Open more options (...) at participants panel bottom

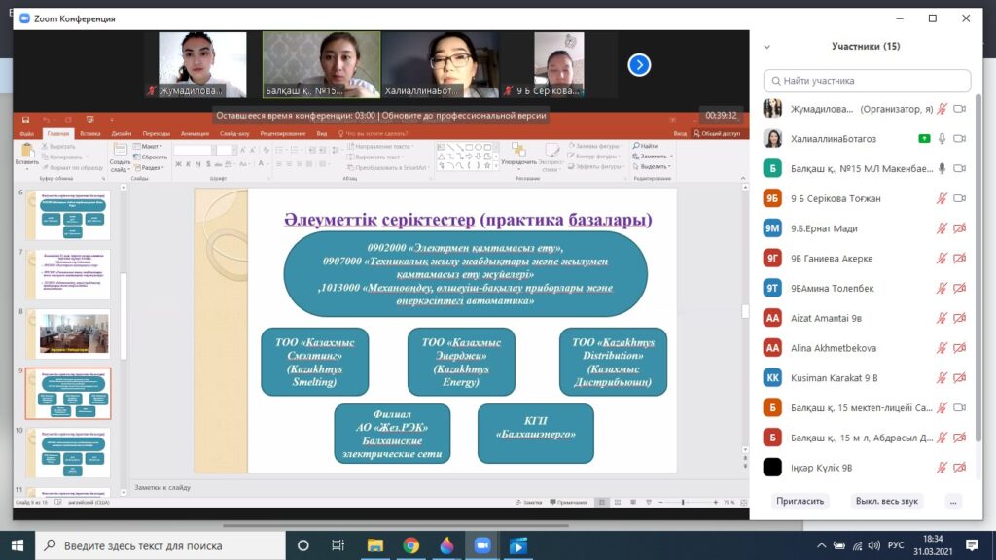point(953,501)
